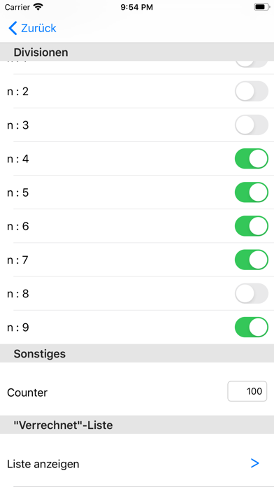Open the Liste anzeigen disclosure arrow
The height and width of the screenshot is (487, 274).
tap(254, 463)
